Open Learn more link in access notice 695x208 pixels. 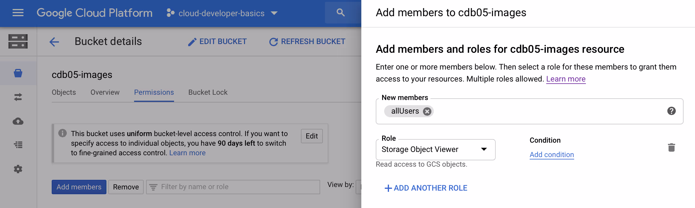187,153
